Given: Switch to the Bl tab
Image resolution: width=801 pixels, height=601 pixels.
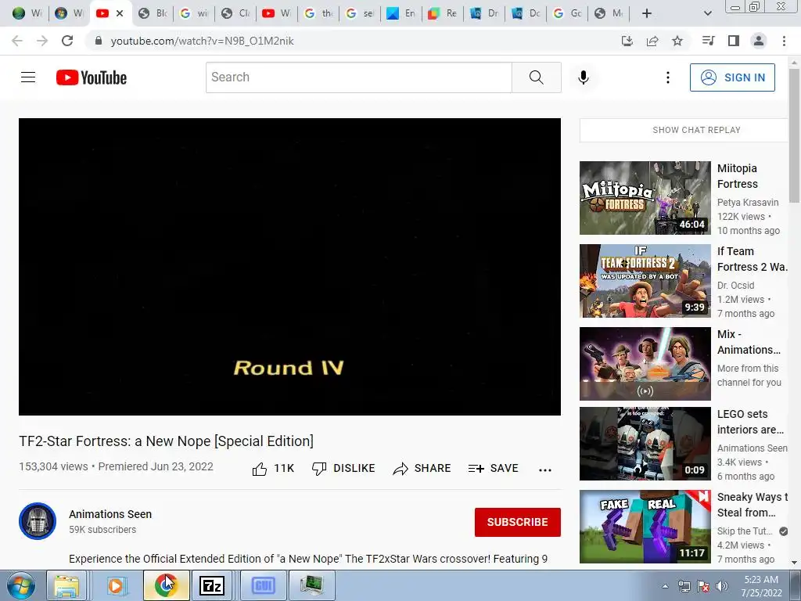Looking at the screenshot, I should coord(153,13).
